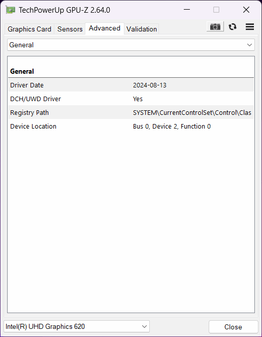Viewport: 262px width, 337px height.
Task: Expand the General category dropdown
Action: click(x=131, y=45)
